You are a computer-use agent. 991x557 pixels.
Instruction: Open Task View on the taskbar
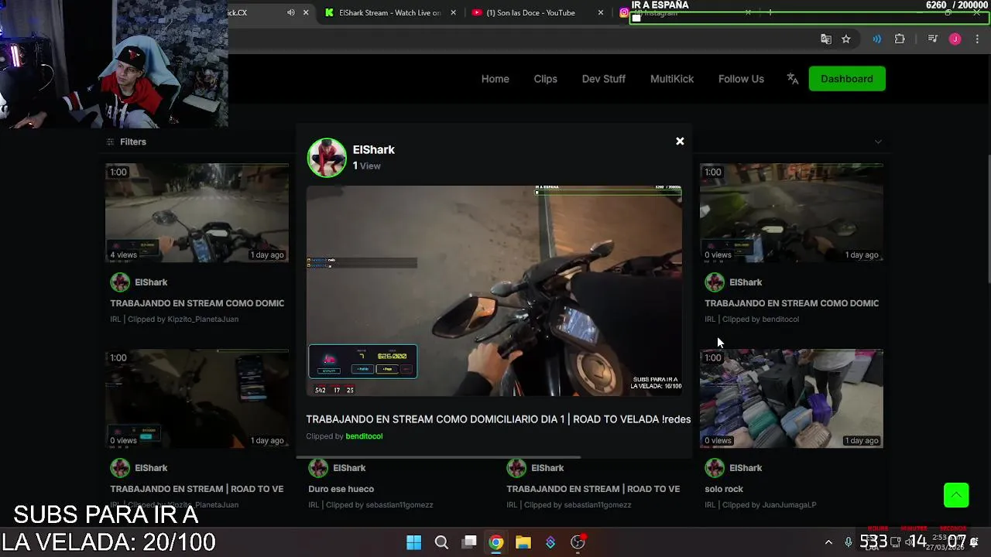click(x=469, y=542)
